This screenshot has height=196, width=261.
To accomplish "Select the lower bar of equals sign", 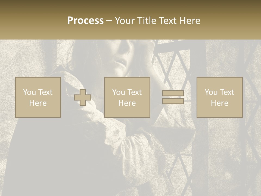I will [x=173, y=101].
